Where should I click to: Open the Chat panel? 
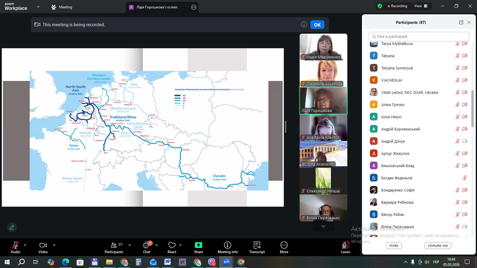pos(146,247)
